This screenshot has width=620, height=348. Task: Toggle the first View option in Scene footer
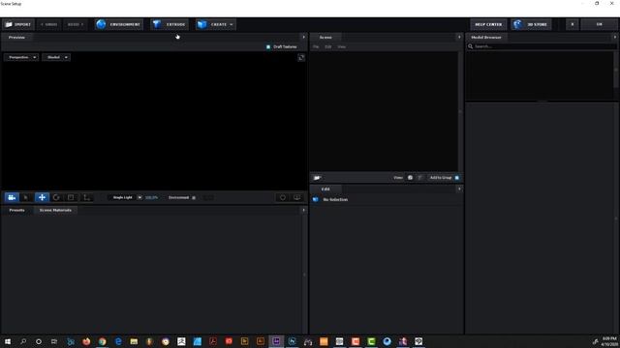[x=410, y=178]
